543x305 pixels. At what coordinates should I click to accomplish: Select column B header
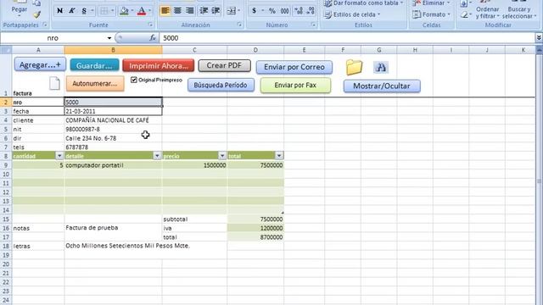[113, 50]
